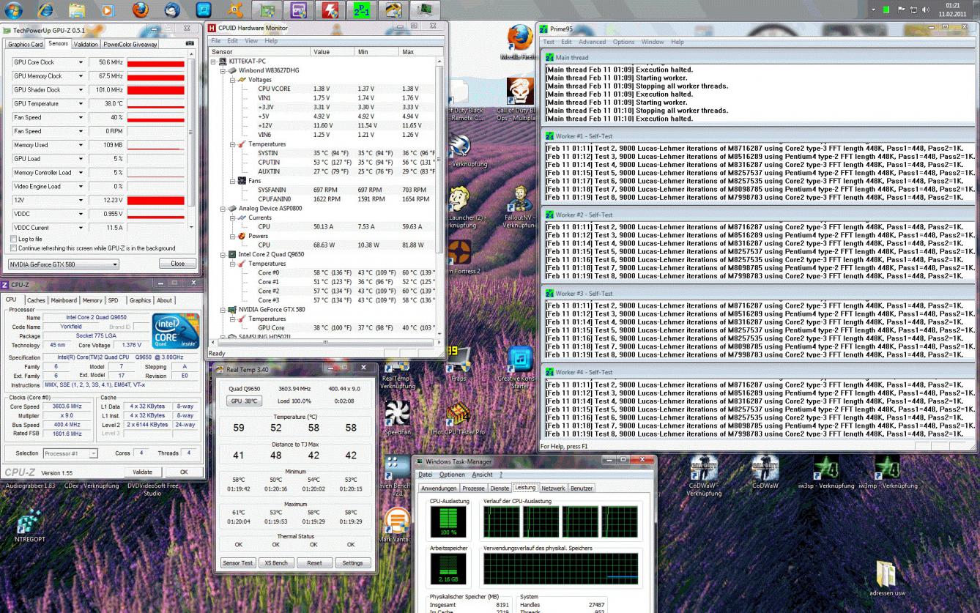Click Validate button in CPU-Z
980x613 pixels.
pyautogui.click(x=142, y=472)
